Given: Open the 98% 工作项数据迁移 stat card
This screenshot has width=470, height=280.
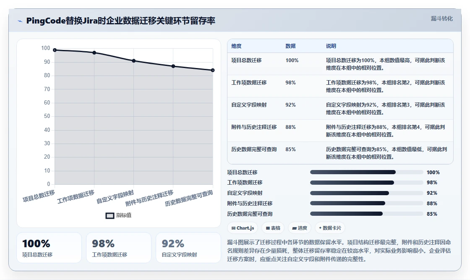Looking at the screenshot, I should (119, 248).
